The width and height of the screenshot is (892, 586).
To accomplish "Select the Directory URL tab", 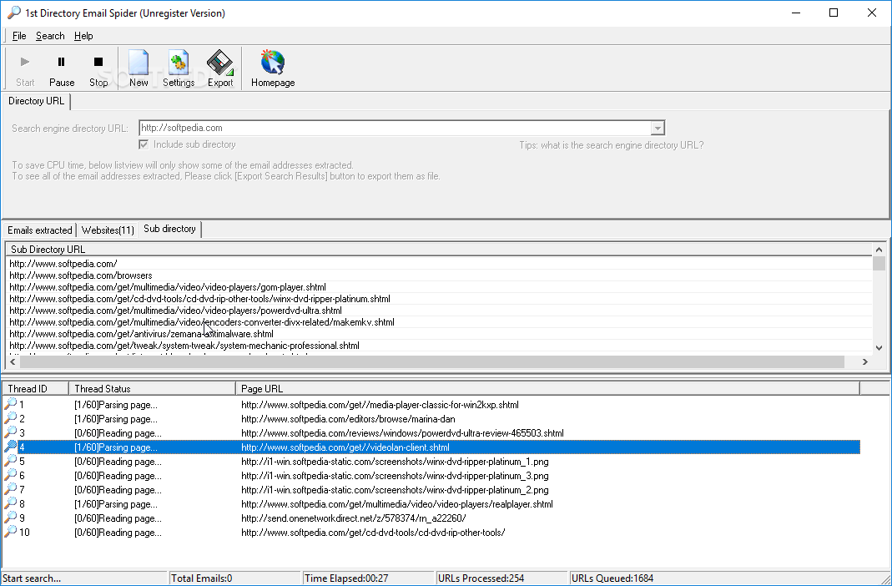I will (37, 101).
